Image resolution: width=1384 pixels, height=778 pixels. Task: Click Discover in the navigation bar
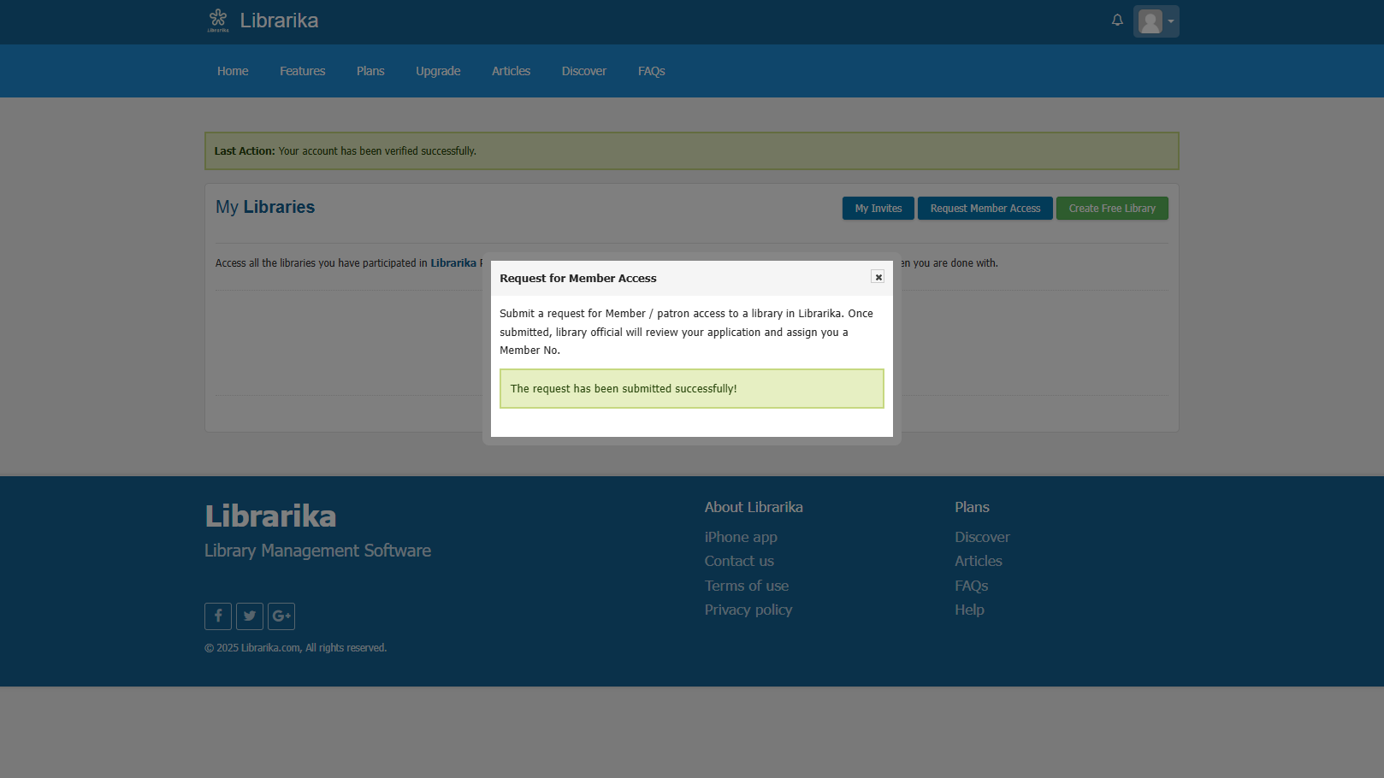583,71
